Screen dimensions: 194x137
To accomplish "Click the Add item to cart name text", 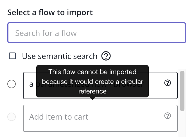I will (x=59, y=117).
